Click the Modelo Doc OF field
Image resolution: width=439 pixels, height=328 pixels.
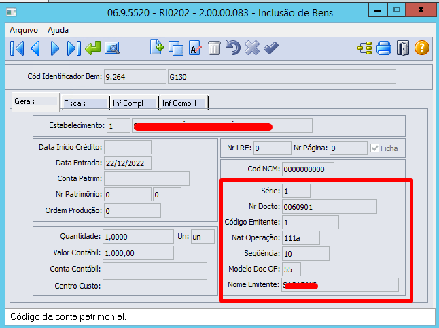292,269
